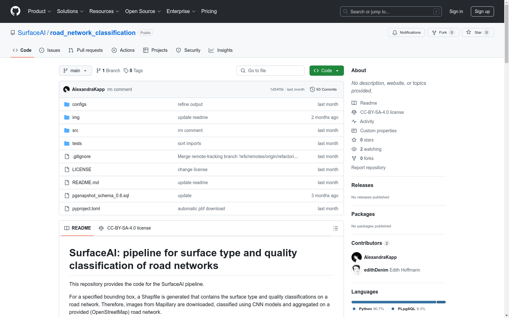509x318 pixels.
Task: Click the Readme book icon in About
Action: tap(354, 103)
